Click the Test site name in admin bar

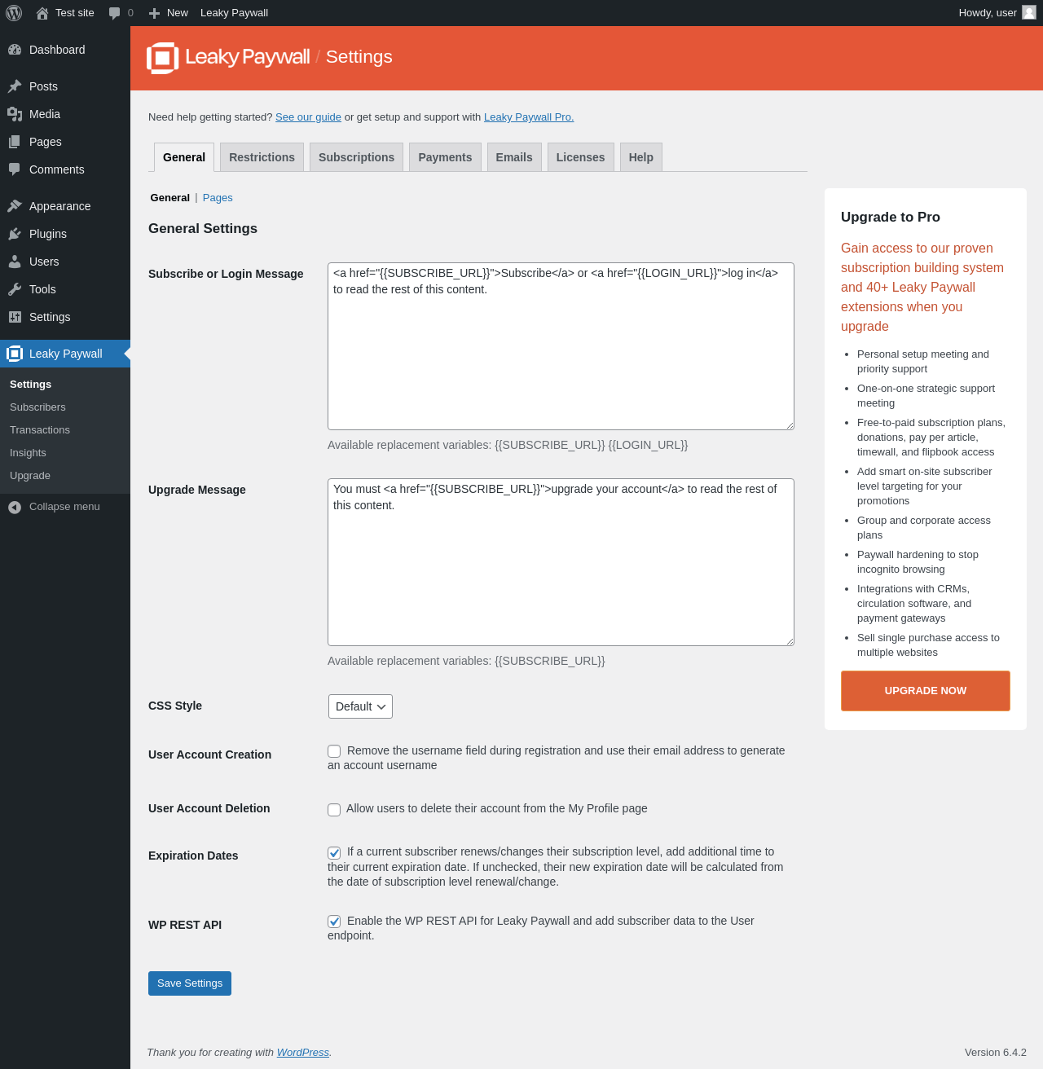click(75, 13)
